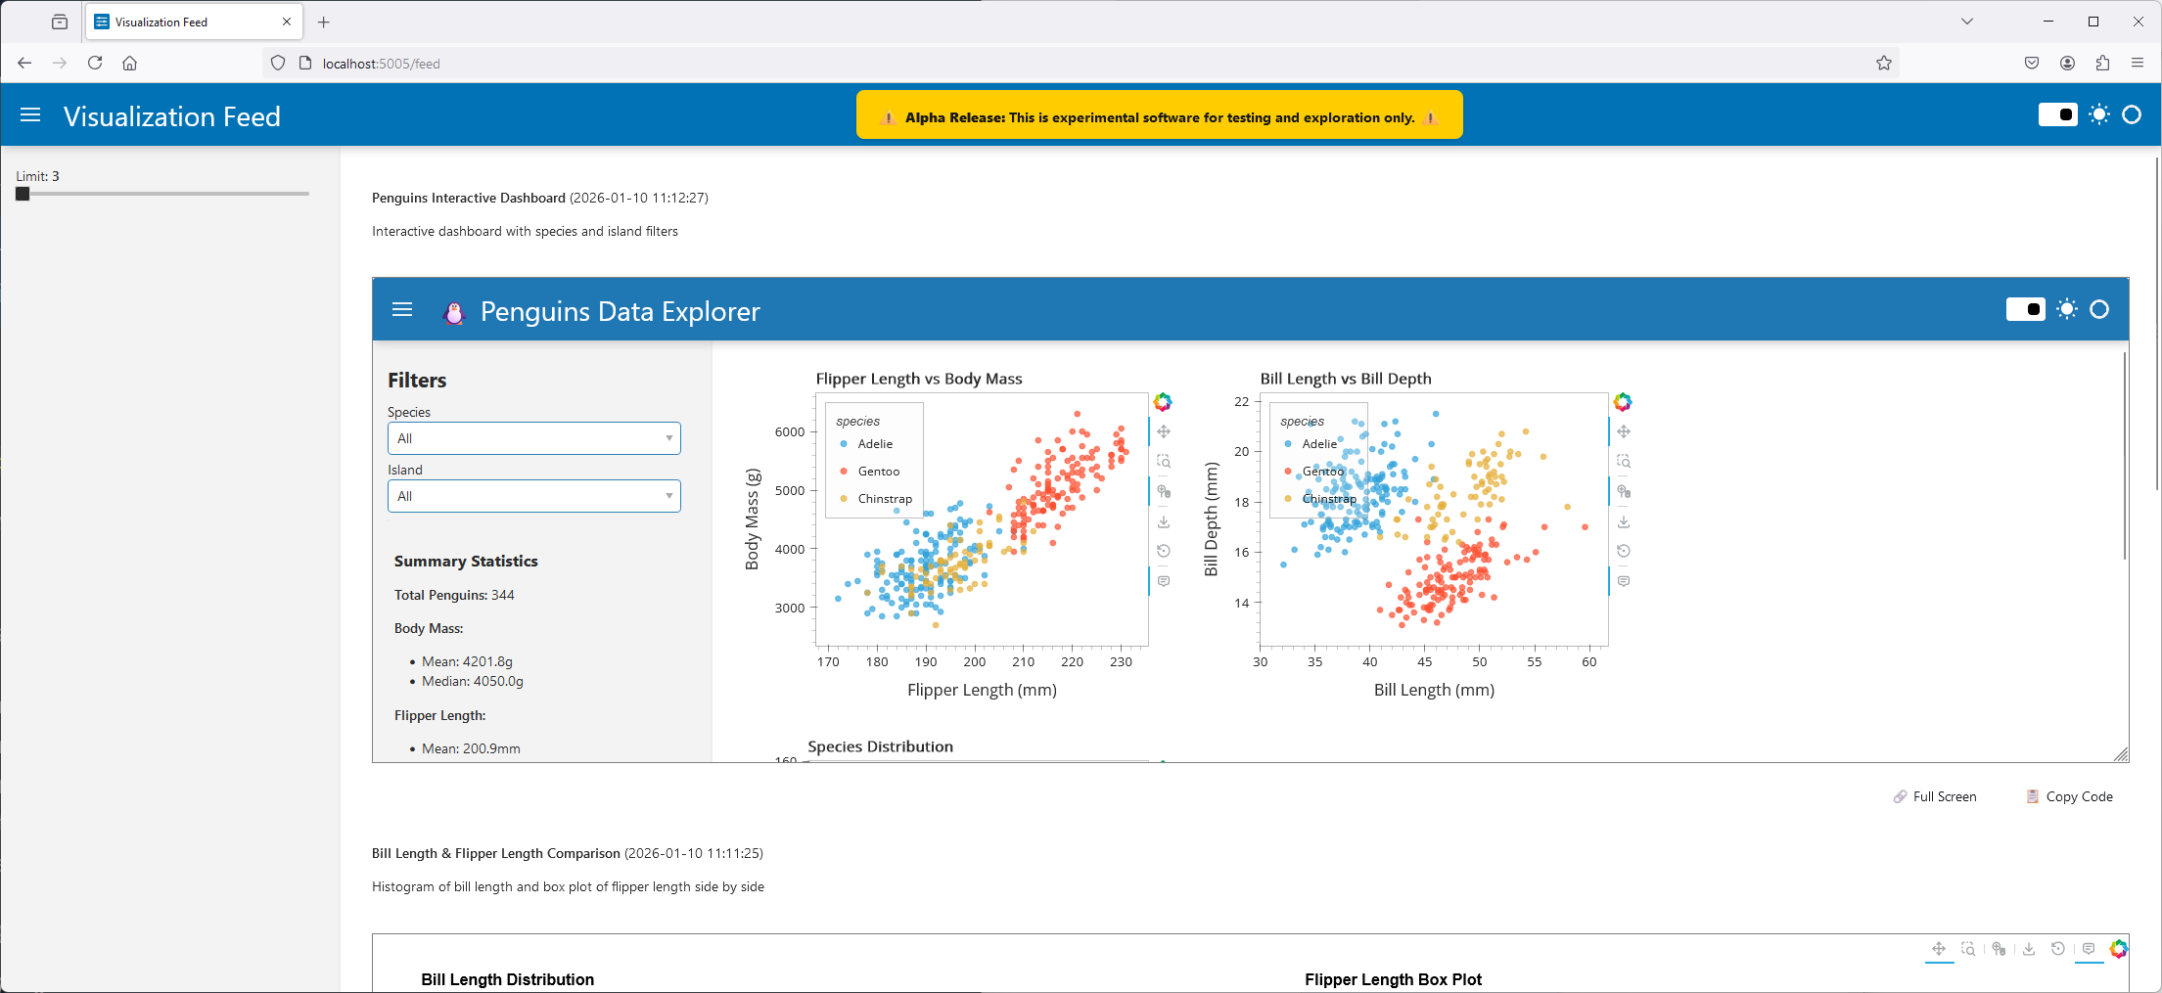Select the pan tool on Flipper Length chart
This screenshot has width=2162, height=993.
1164,430
